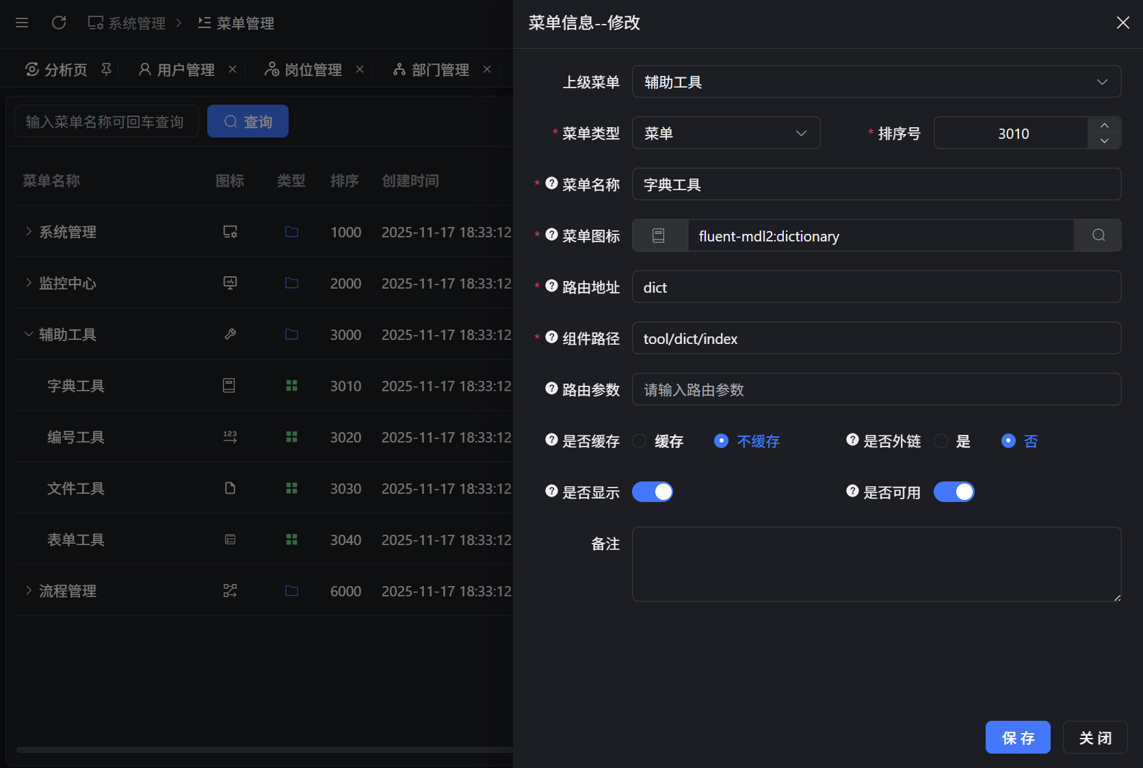Click the 备注 text area
1143x768 pixels.
click(x=876, y=564)
